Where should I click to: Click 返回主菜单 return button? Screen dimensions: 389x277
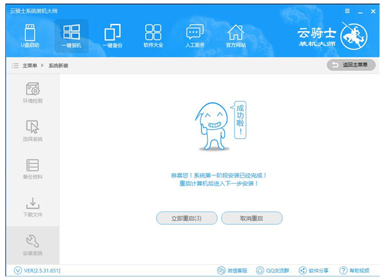(x=351, y=65)
